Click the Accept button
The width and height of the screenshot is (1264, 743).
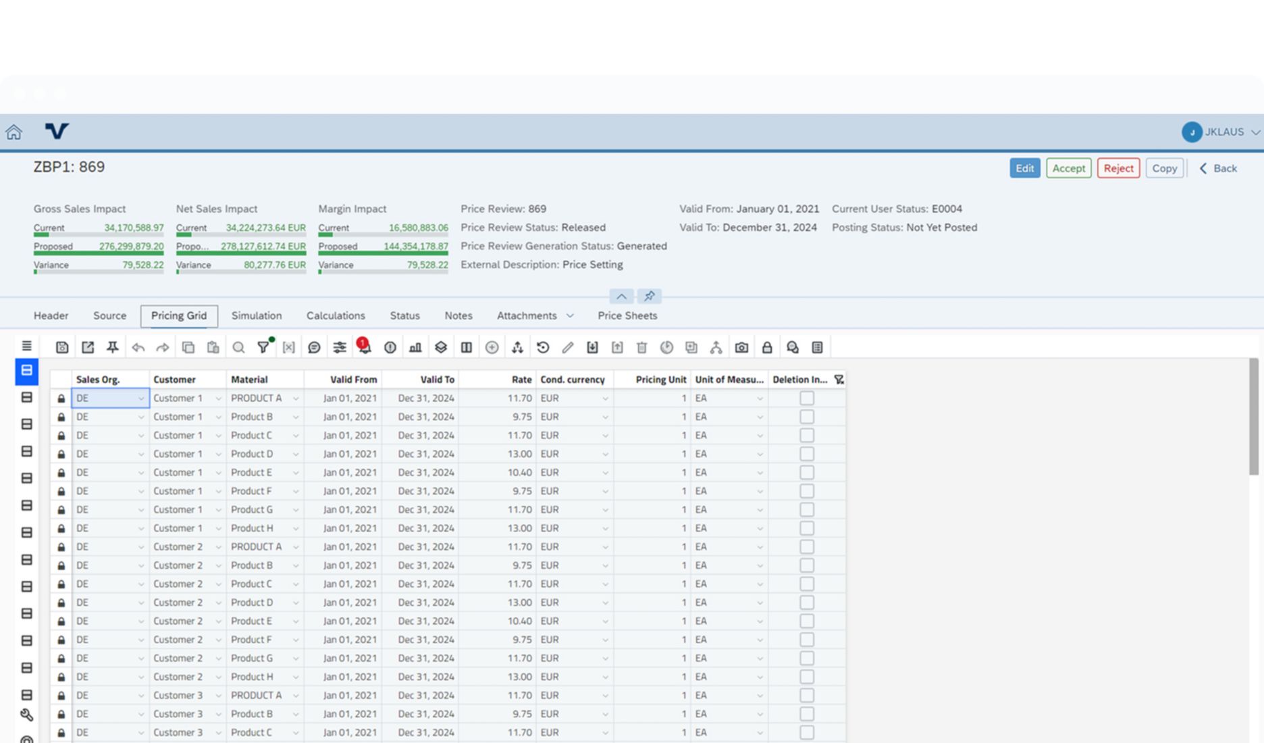pos(1068,168)
